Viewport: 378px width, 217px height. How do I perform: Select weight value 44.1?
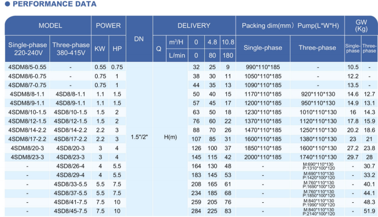[x=369, y=193]
